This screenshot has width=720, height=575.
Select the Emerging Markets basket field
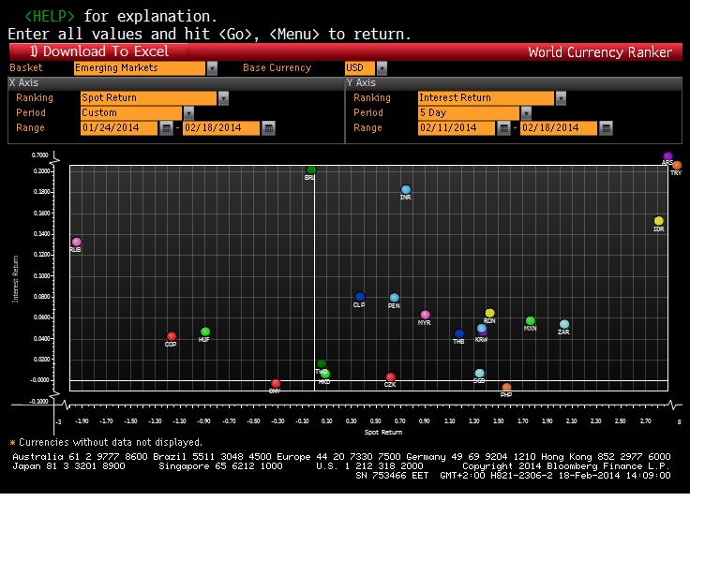pyautogui.click(x=140, y=67)
